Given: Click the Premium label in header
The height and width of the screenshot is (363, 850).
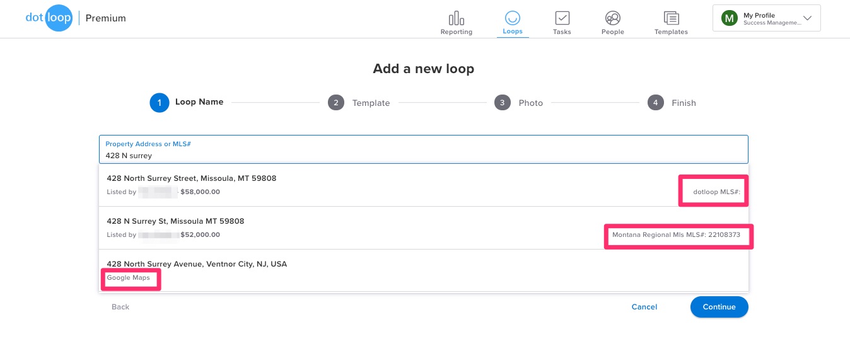Looking at the screenshot, I should coord(106,18).
